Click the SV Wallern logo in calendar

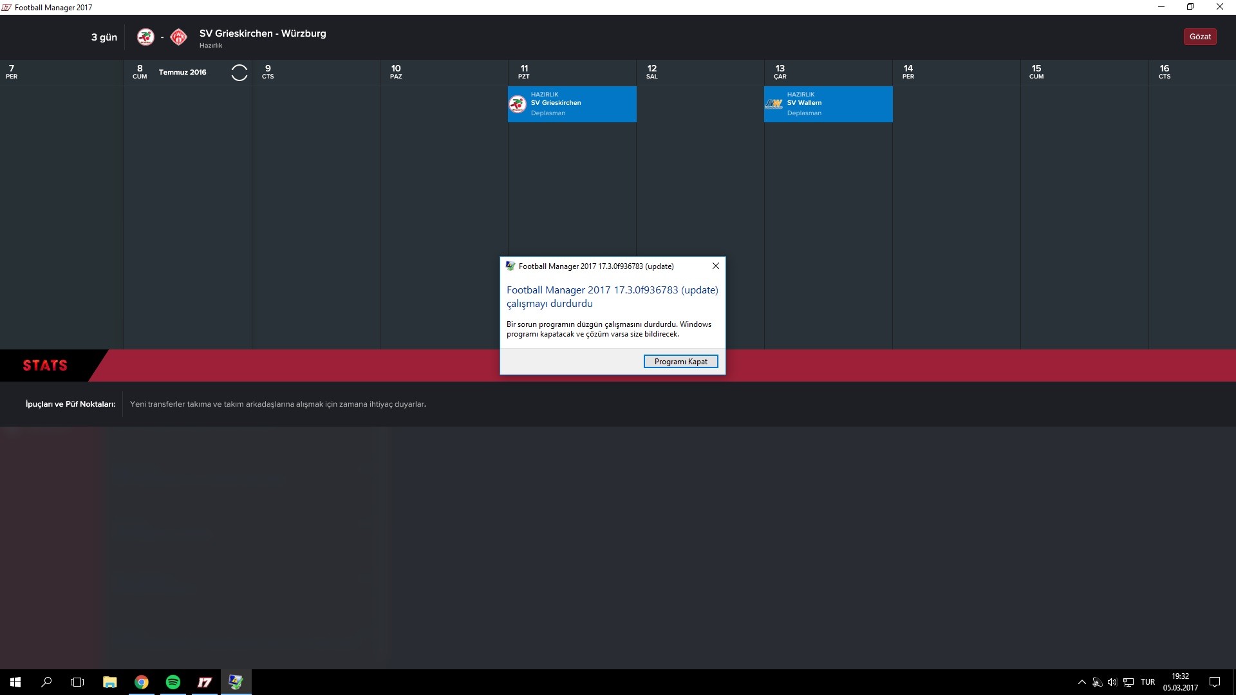(774, 104)
